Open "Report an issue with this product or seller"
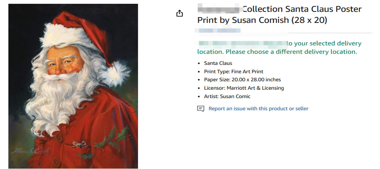The height and width of the screenshot is (169, 380). pos(258,109)
